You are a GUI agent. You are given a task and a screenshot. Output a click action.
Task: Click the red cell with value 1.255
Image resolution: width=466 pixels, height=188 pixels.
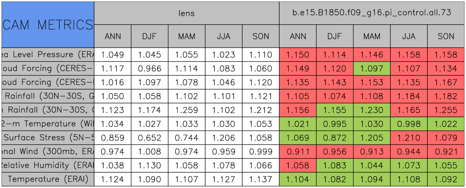pos(446,110)
